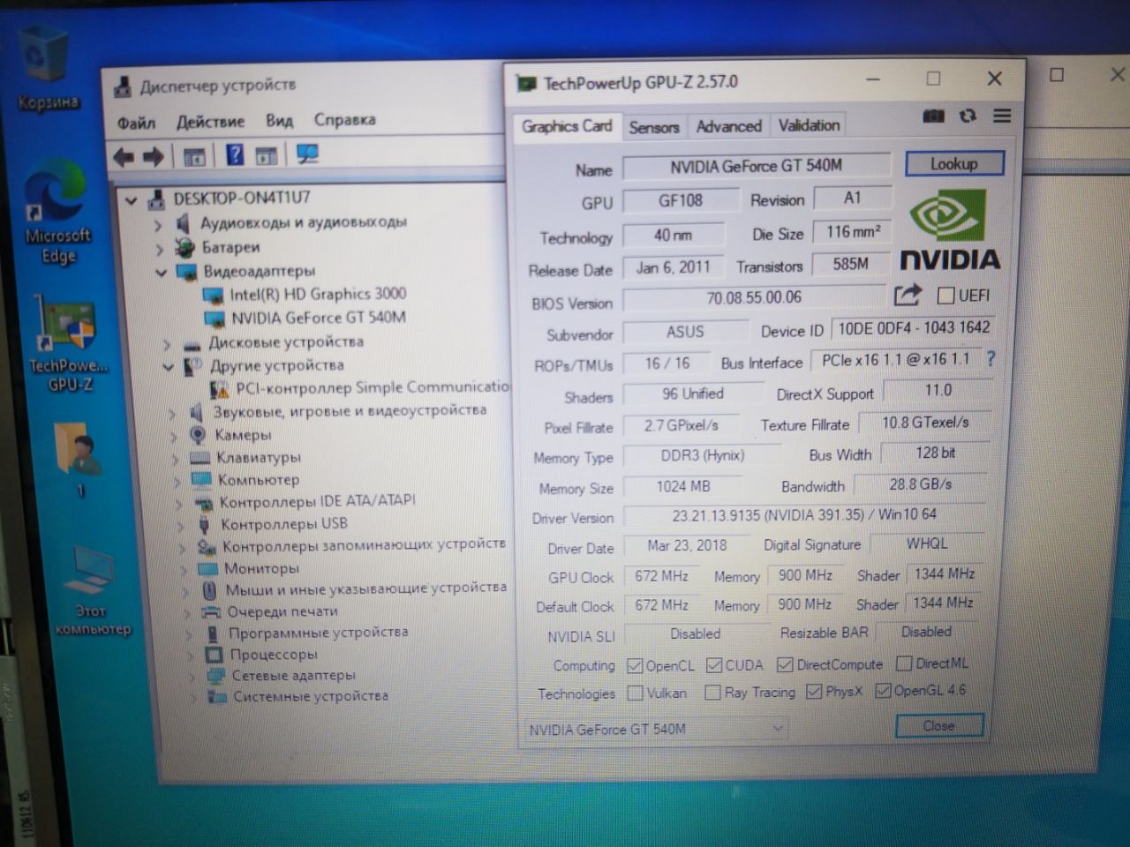Viewport: 1130px width, 847px height.
Task: Click the Lookup button
Action: 953,163
